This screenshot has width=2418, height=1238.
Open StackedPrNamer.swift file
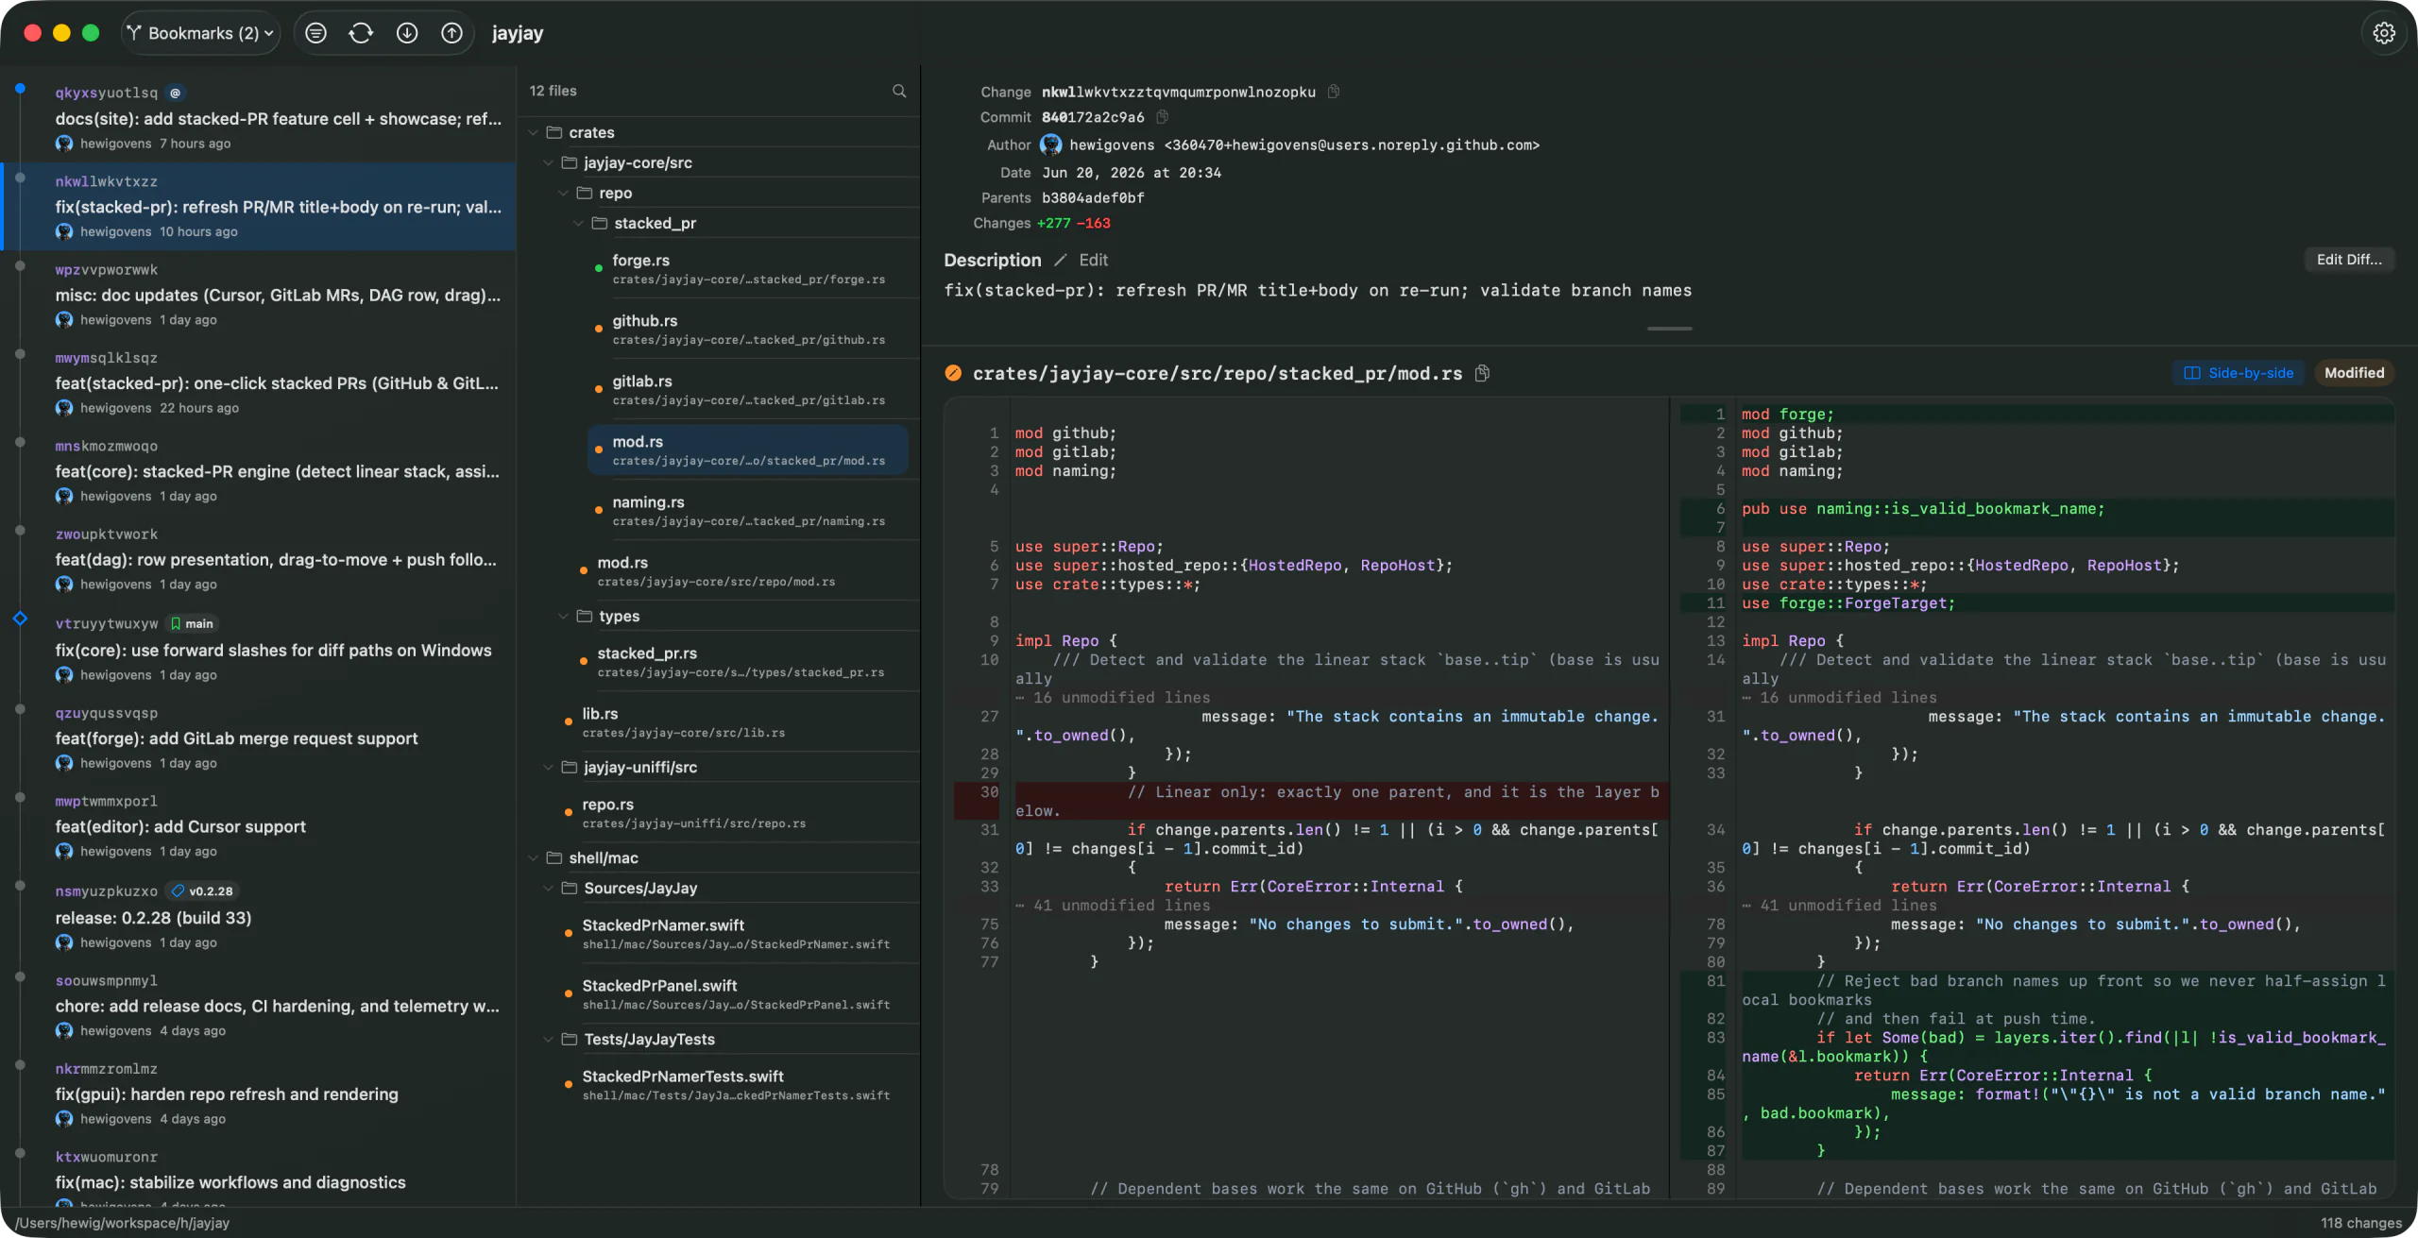733,934
